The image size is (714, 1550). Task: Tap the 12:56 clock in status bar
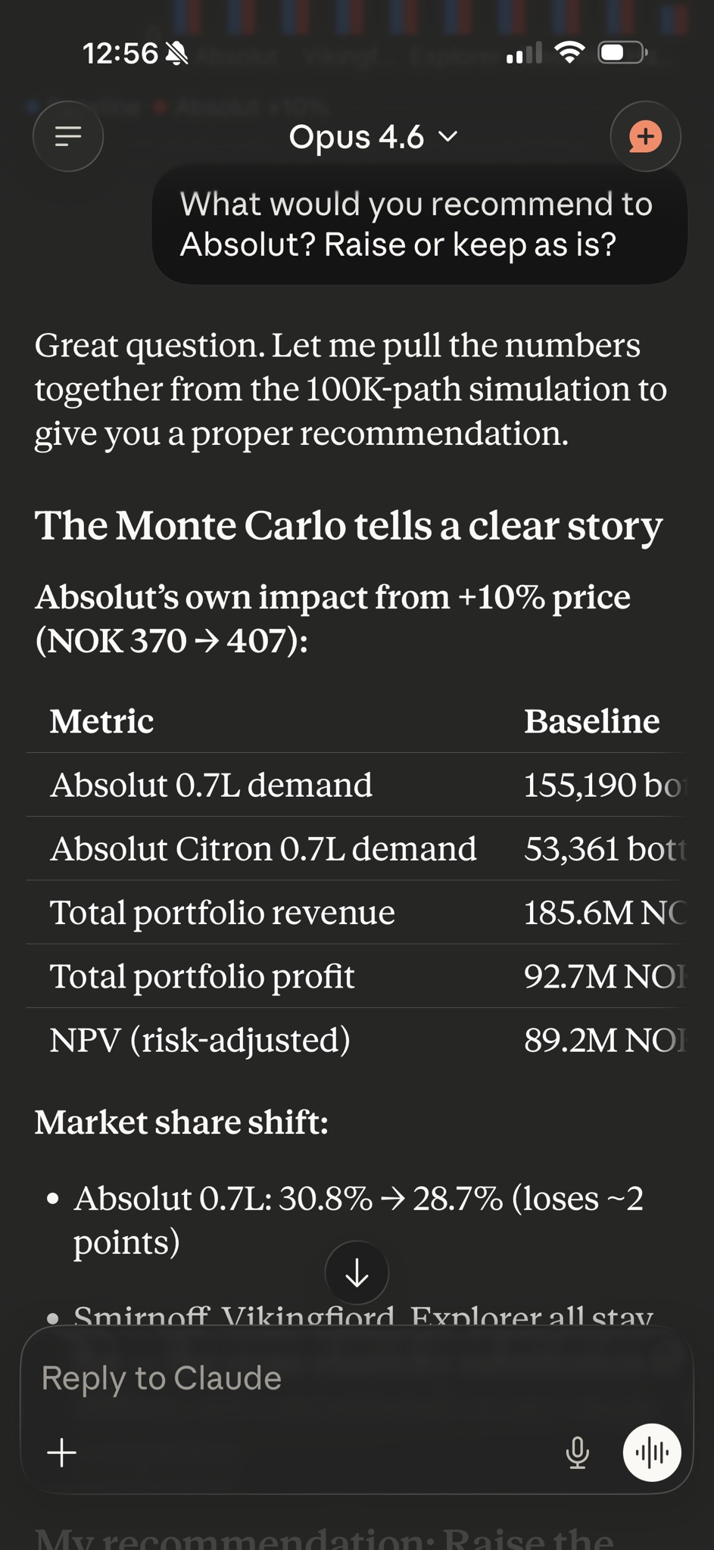(x=120, y=54)
